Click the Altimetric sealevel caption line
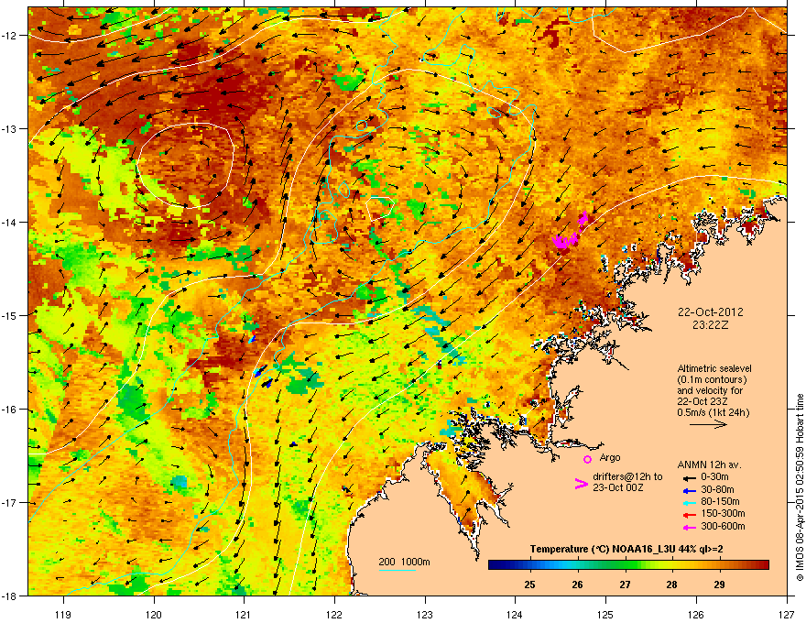The height and width of the screenshot is (623, 806). click(714, 368)
